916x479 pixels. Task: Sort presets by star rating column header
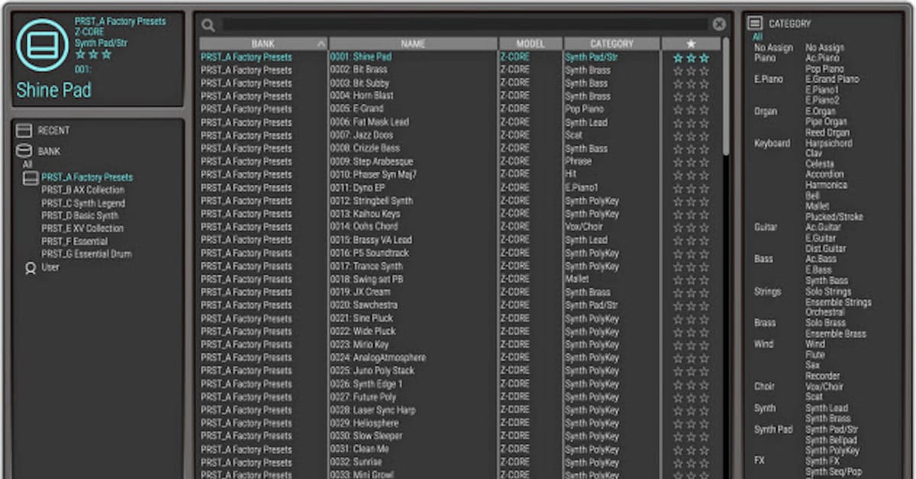click(x=690, y=44)
